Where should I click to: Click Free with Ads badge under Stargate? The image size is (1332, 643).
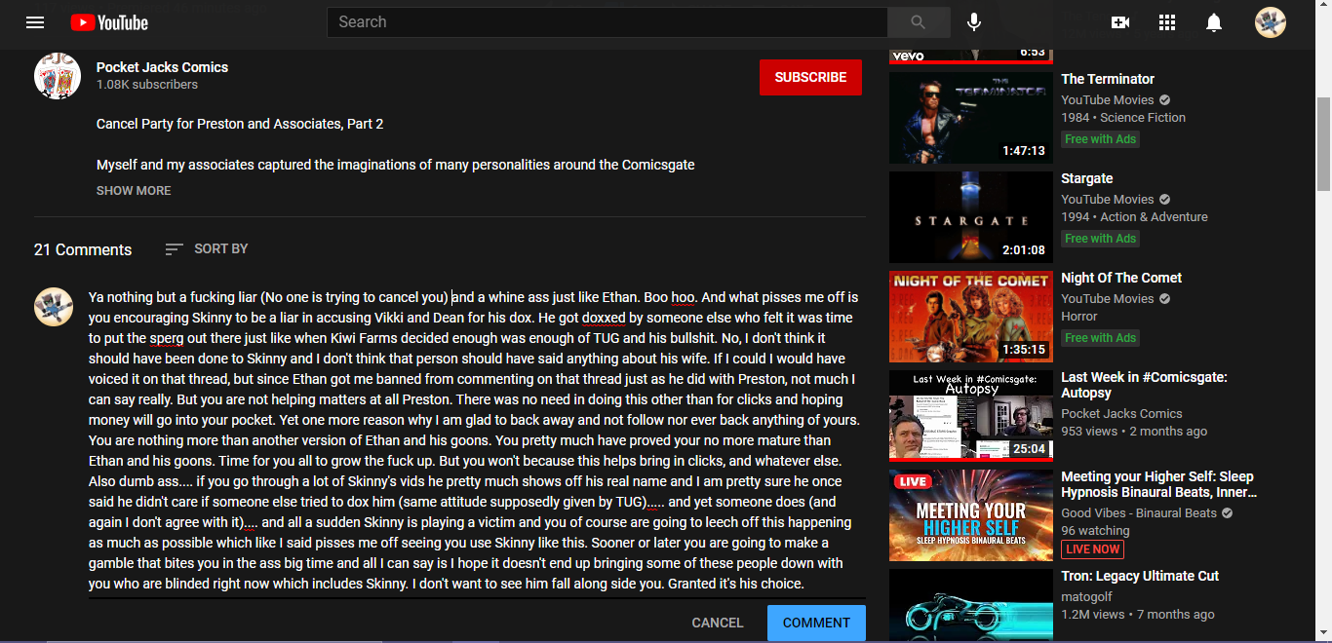[1100, 239]
